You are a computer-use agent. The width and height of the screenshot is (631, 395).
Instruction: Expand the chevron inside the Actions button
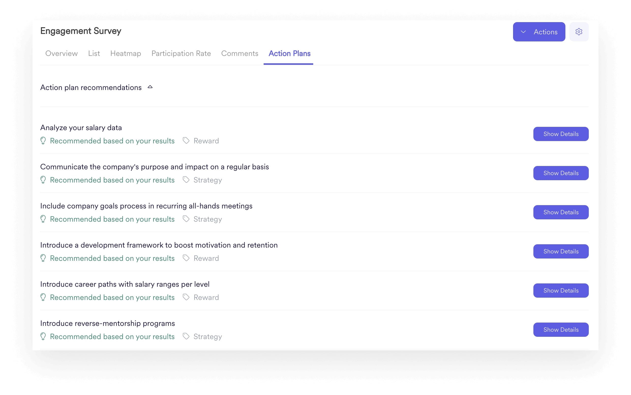point(523,32)
